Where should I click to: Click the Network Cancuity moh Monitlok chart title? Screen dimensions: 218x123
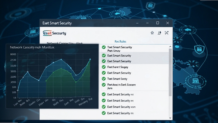click(32, 47)
